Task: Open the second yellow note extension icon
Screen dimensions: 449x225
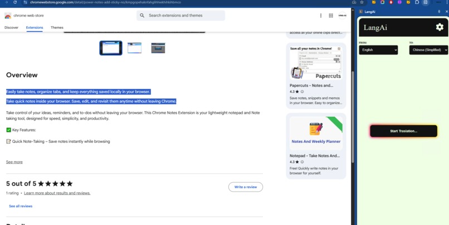Action: click(x=408, y=2)
